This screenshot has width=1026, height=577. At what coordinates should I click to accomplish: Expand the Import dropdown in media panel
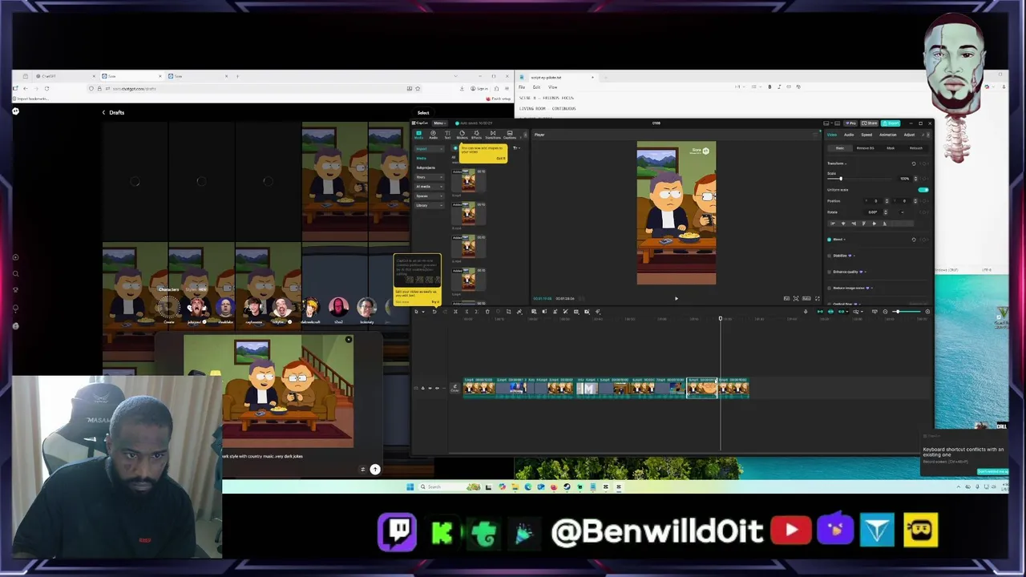[x=430, y=149]
